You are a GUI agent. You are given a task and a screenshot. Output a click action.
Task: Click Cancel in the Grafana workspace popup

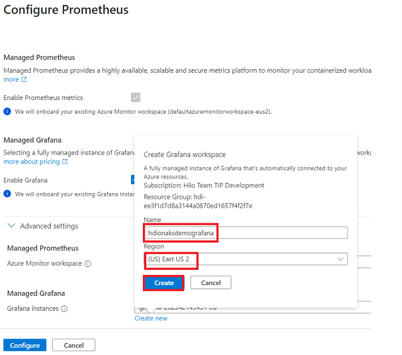pos(211,283)
